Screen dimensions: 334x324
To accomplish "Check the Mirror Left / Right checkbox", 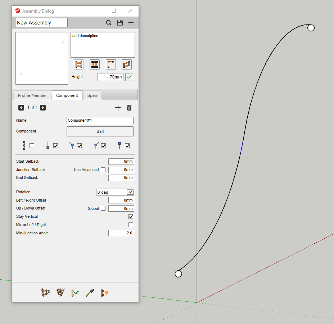I will coord(131,225).
